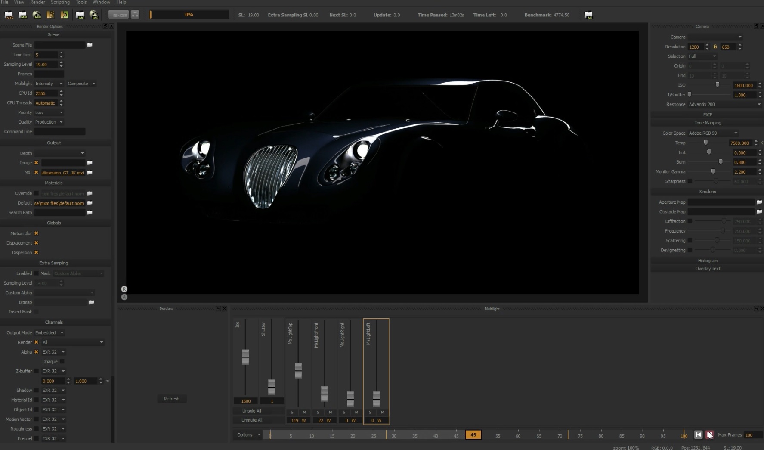Viewport: 764px width, 450px height.
Task: Browse for Scene File with folder icon
Action: pyautogui.click(x=90, y=45)
